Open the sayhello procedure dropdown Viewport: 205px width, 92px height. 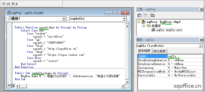124,19
